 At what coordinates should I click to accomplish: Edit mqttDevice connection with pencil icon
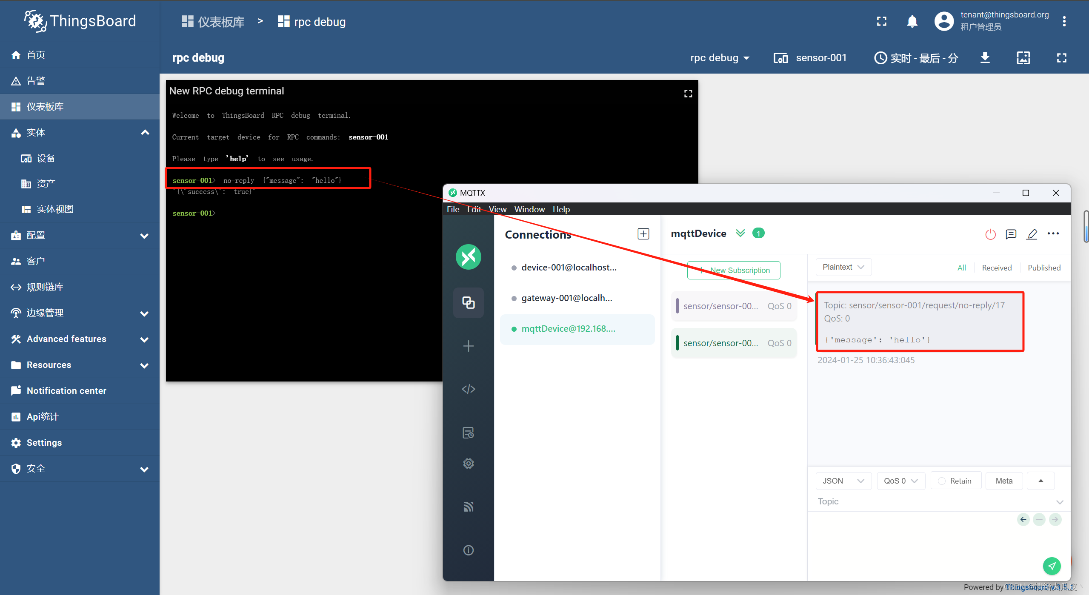(x=1032, y=234)
